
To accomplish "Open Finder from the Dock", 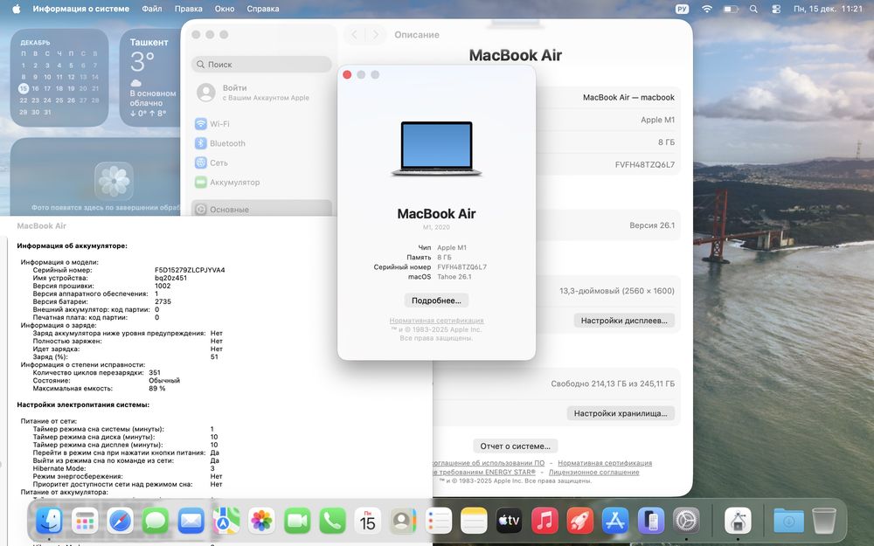I will coord(49,522).
